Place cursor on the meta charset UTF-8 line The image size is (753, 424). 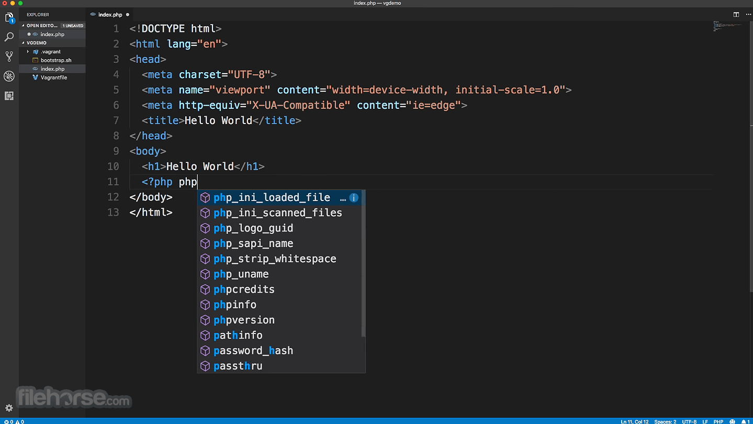click(209, 75)
